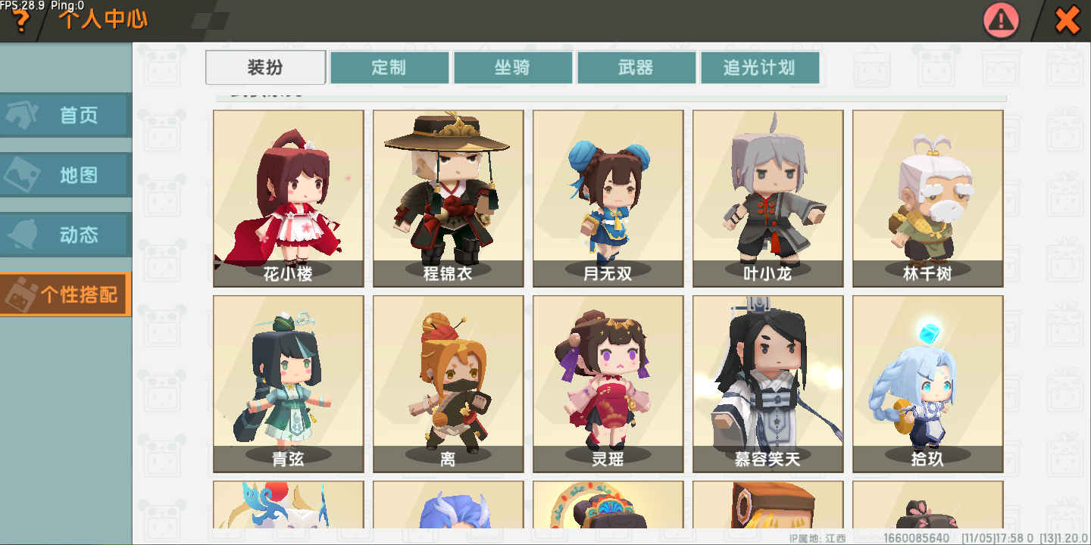
Task: Click the red warning report icon
Action: point(1002,20)
